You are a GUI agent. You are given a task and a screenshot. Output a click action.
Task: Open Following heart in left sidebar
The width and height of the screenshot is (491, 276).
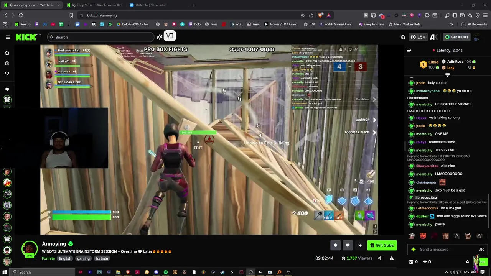point(7,73)
